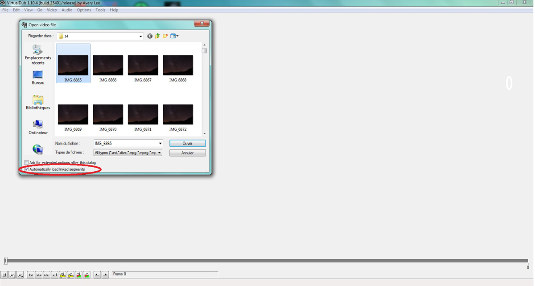Expand the Nom du fichier dropdown
Viewport: 535px width, 286px height.
pos(160,144)
